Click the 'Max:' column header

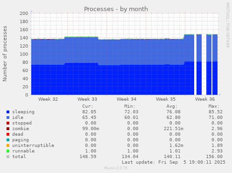tap(214, 106)
